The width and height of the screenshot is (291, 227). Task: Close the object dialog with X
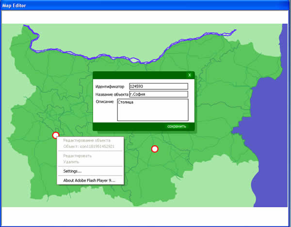pyautogui.click(x=190, y=75)
